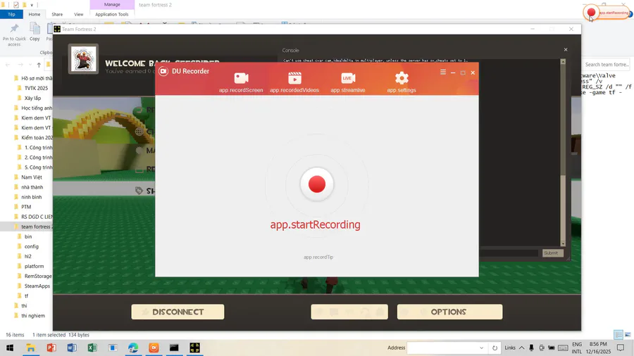Select Nam Việt folder in the tree
This screenshot has width=634, height=356.
click(x=32, y=177)
